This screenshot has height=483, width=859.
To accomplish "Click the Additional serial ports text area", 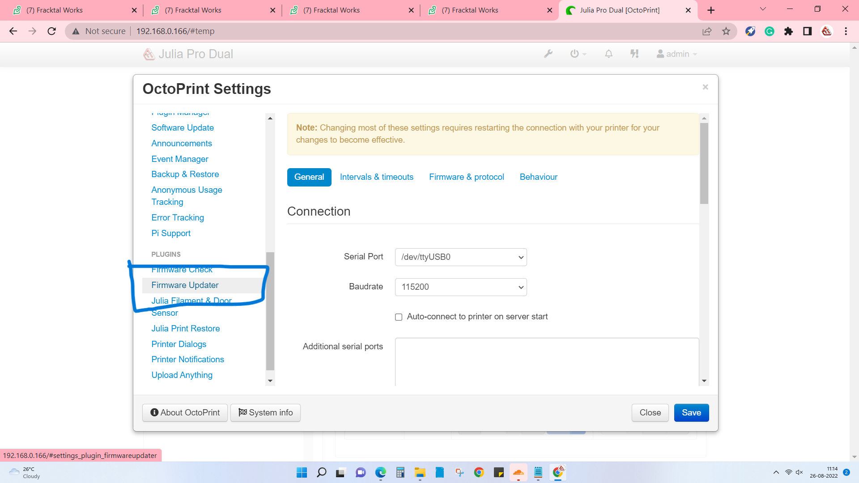I will click(546, 361).
